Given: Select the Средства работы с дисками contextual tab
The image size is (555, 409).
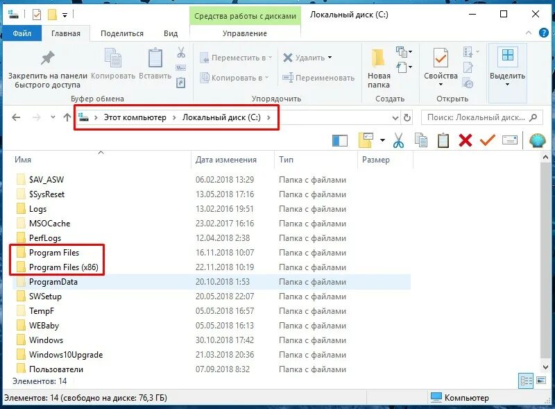Looking at the screenshot, I should point(245,16).
